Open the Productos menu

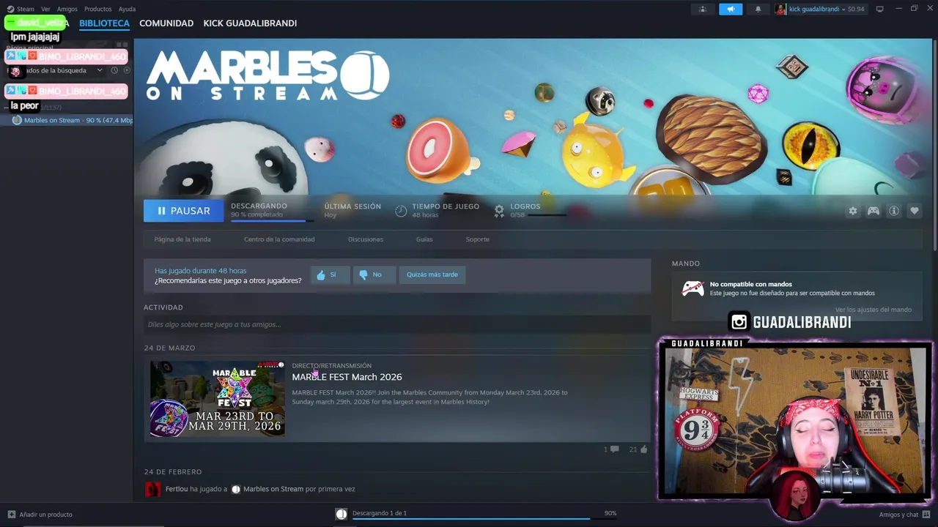click(98, 9)
